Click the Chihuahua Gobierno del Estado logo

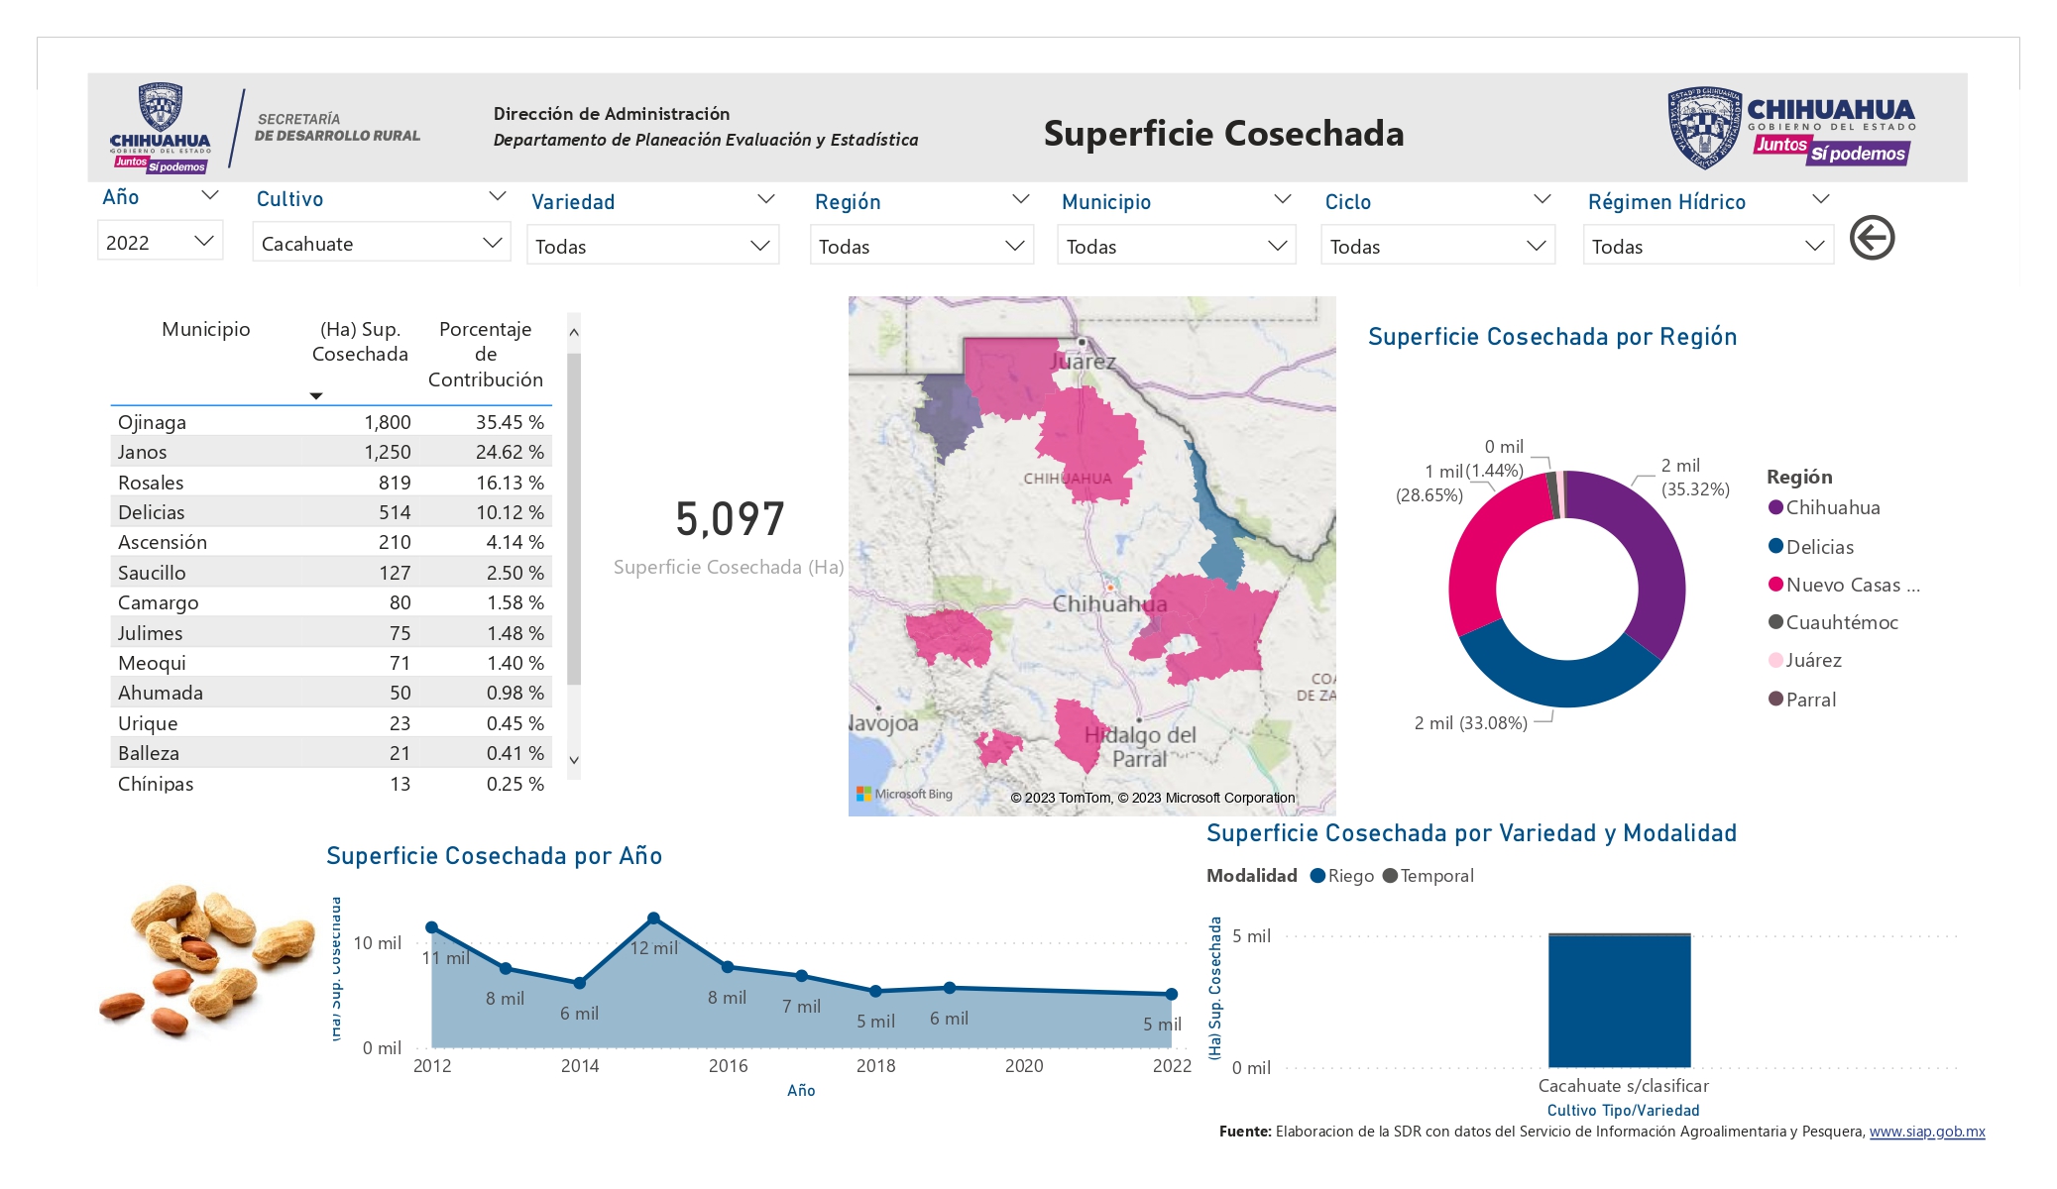(x=1791, y=127)
